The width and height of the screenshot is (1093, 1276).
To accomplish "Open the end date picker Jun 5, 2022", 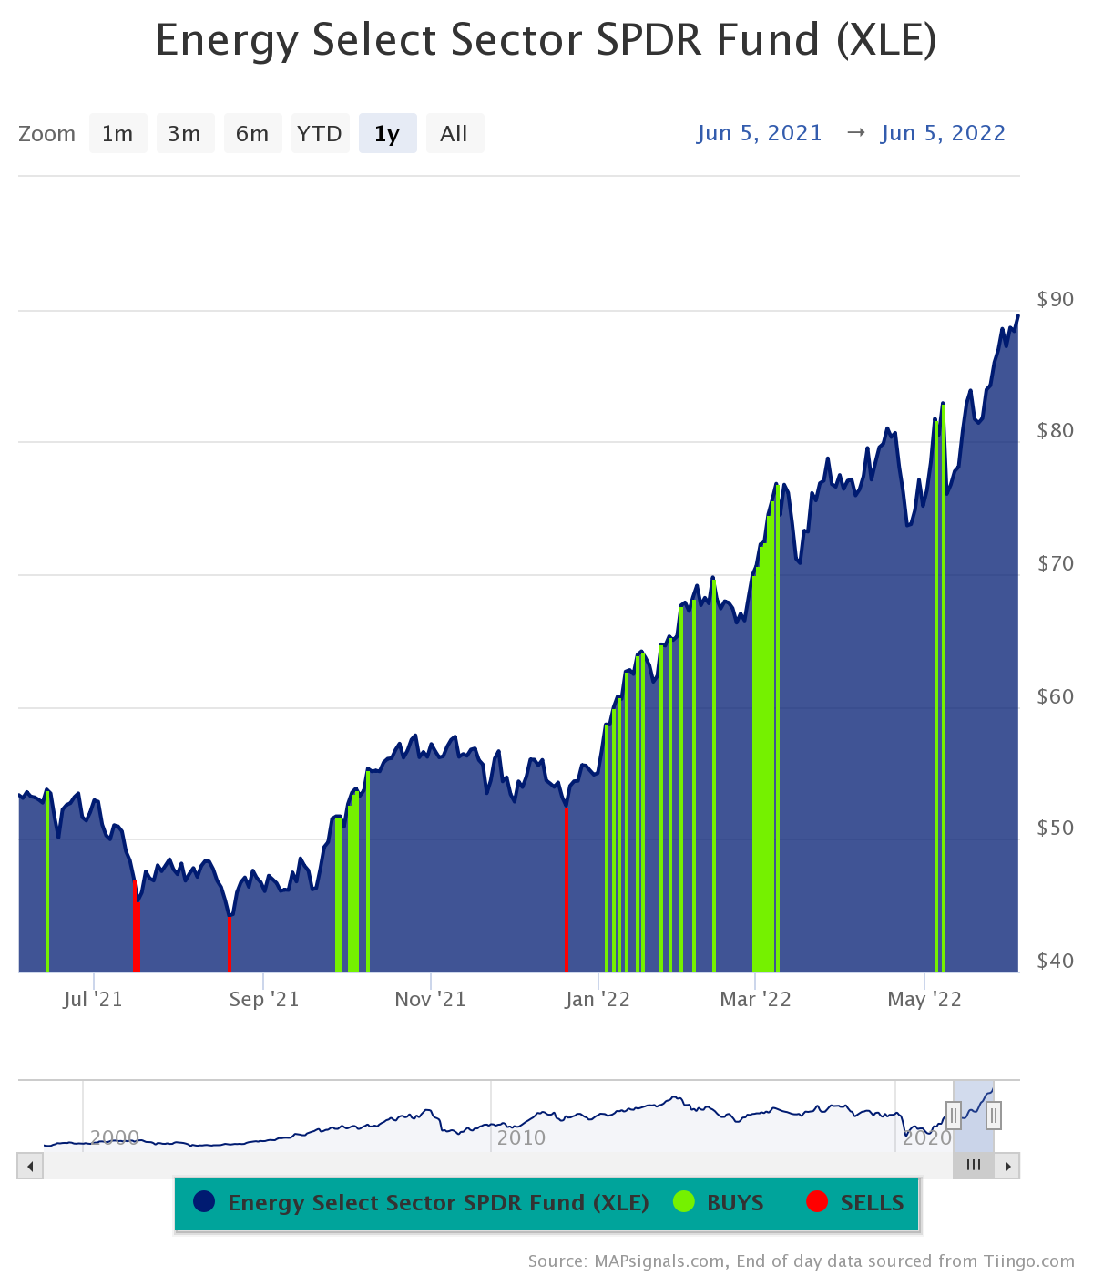I will tap(943, 133).
